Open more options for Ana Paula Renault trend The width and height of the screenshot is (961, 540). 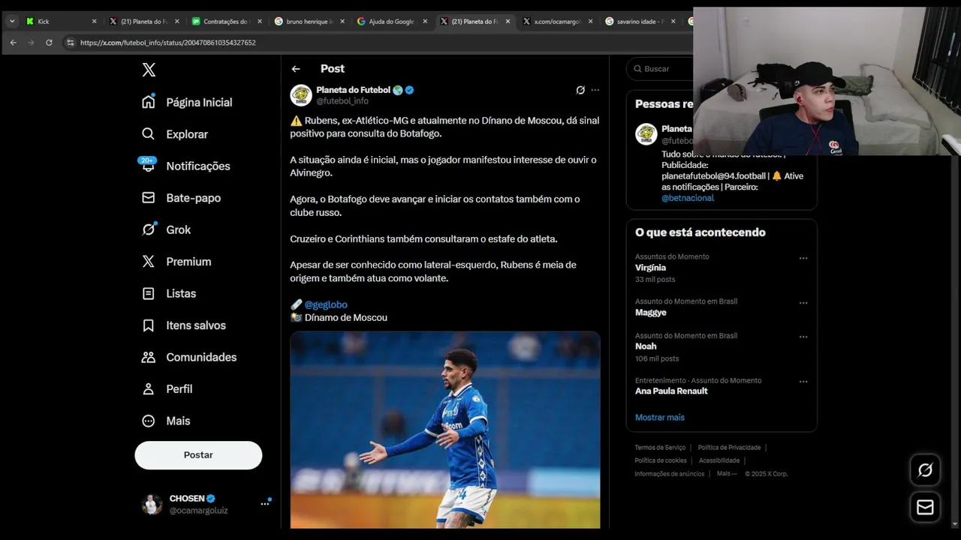pos(803,382)
